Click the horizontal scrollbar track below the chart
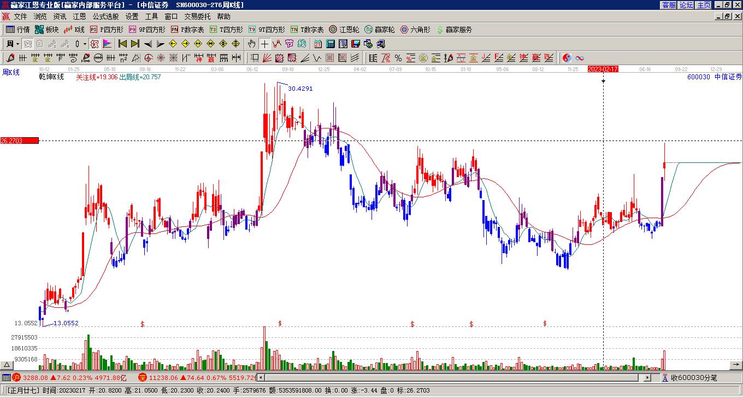Screen dimensions: 743x398 point(448,377)
